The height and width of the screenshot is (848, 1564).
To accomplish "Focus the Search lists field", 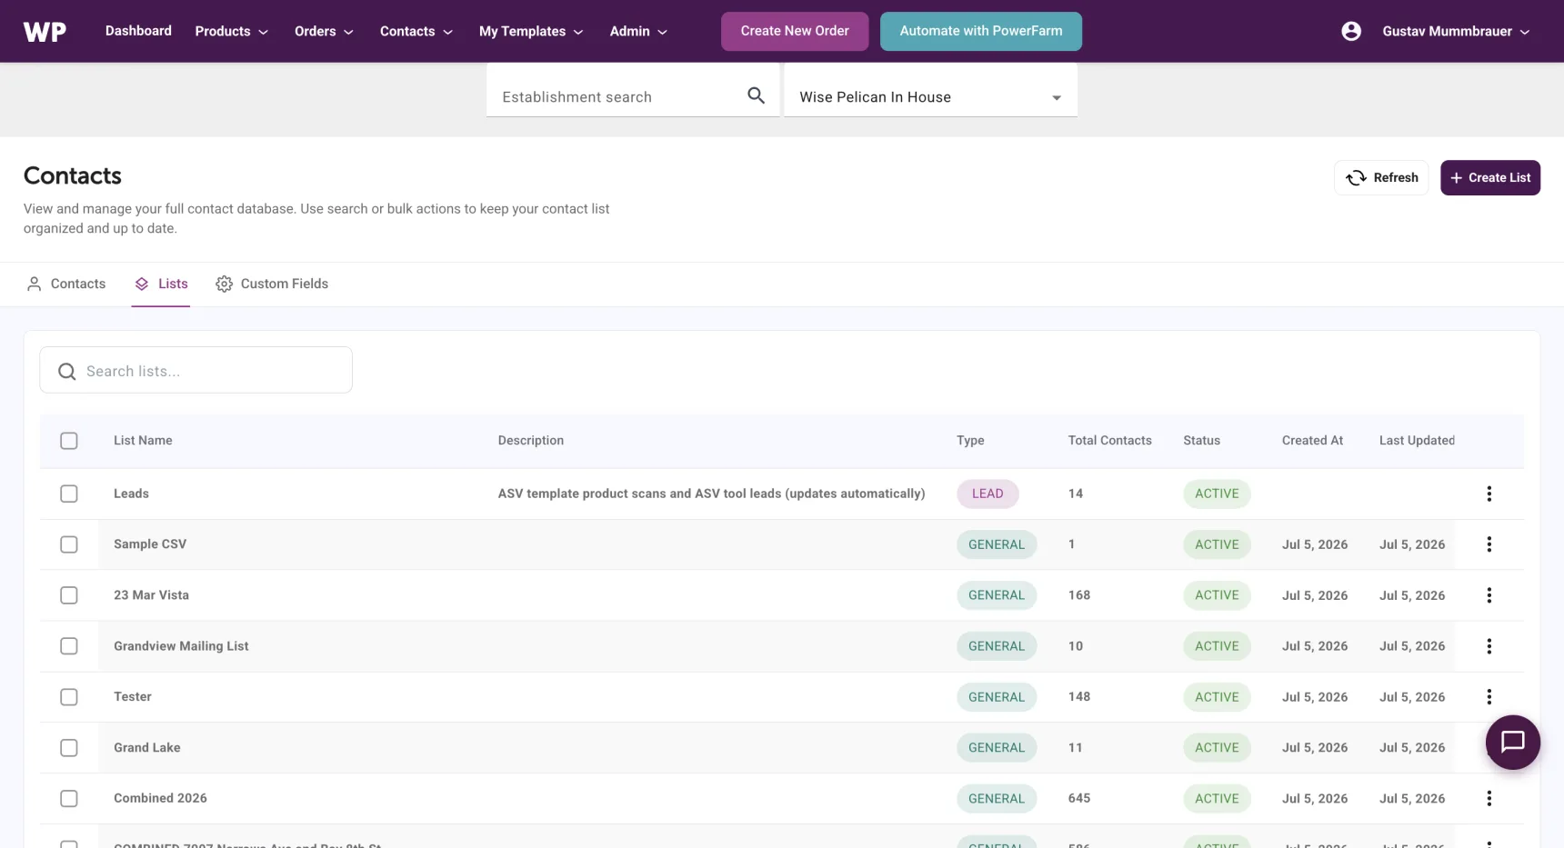I will [x=195, y=370].
